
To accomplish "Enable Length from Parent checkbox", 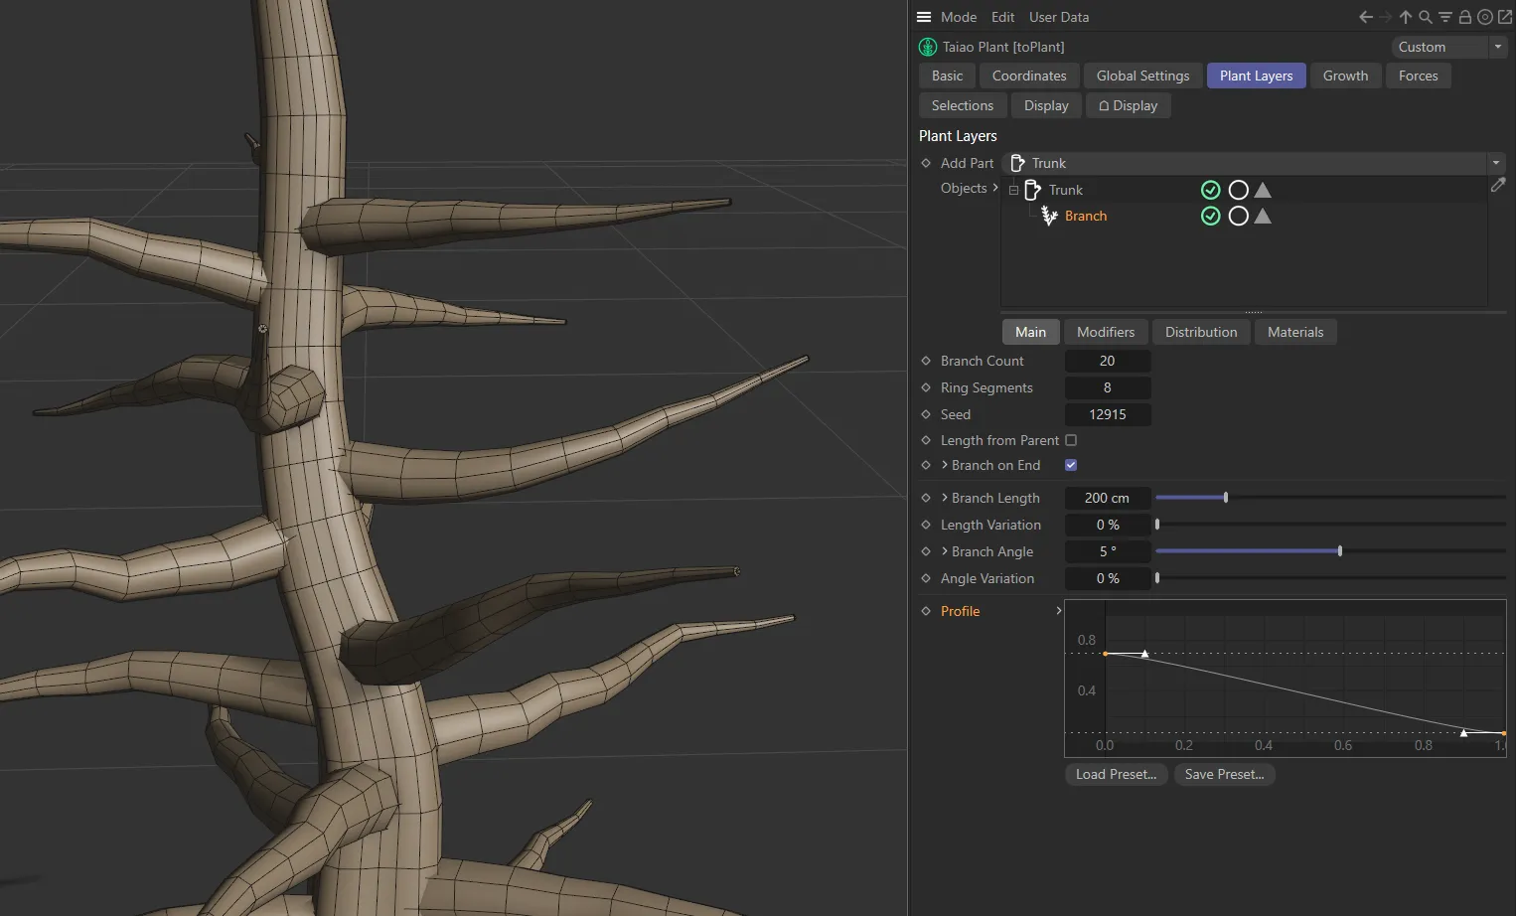I will coord(1071,440).
